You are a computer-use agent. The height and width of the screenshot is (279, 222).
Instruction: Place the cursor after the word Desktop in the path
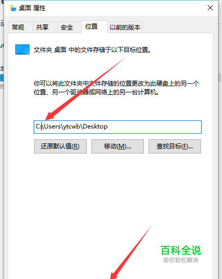(108, 126)
